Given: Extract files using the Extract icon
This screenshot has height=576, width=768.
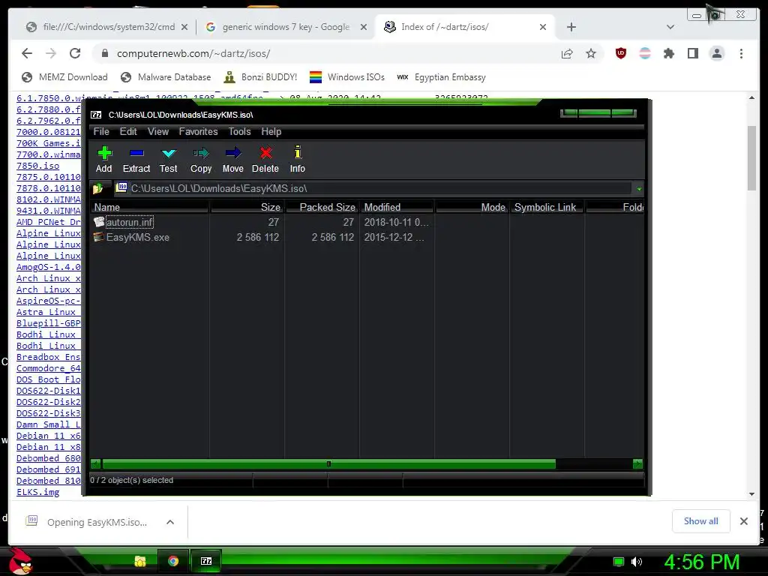Looking at the screenshot, I should pos(136,159).
